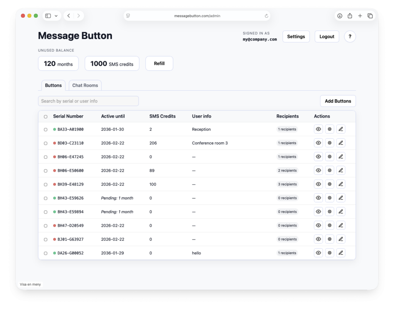
Task: Check the box for serial BA33-A01900
Action: 46,130
